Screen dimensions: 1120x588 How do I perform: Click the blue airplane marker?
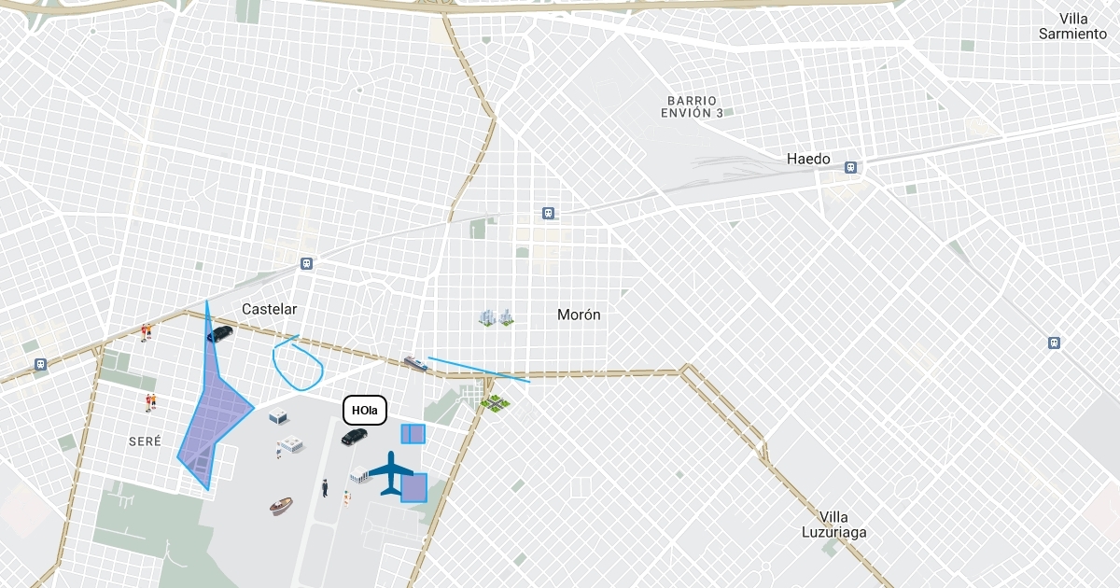coord(391,473)
